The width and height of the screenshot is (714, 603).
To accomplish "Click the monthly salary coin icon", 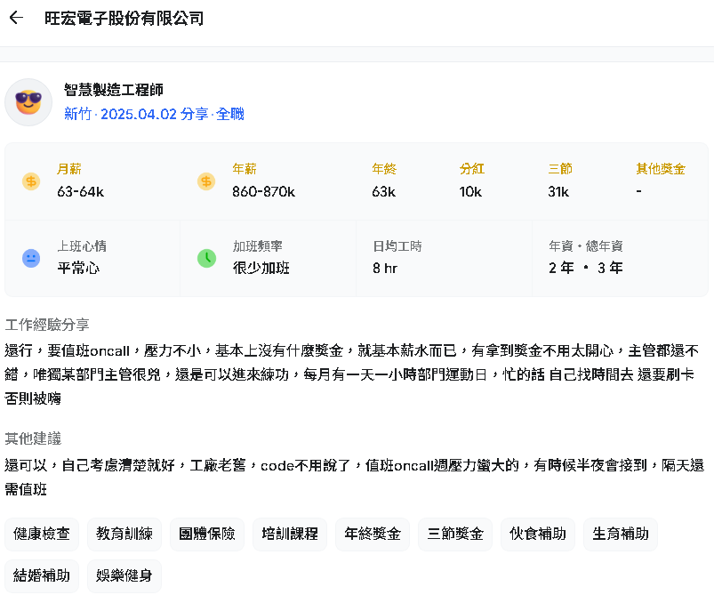I will point(31,181).
